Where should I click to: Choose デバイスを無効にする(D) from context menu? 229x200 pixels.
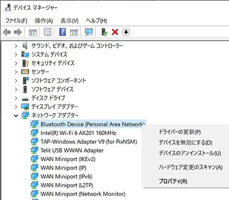point(185,143)
